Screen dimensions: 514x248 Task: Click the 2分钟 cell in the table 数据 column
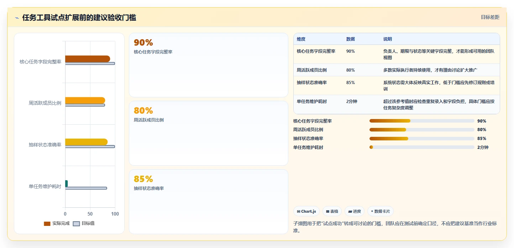[x=352, y=102]
